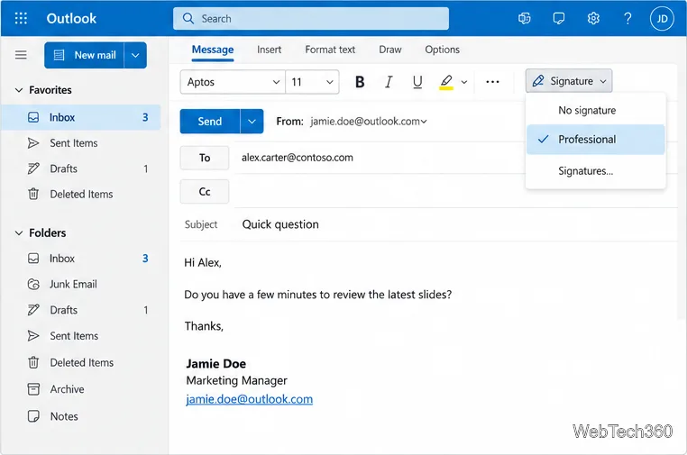Open the Signature dropdown button
This screenshot has width=687, height=455.
click(569, 81)
